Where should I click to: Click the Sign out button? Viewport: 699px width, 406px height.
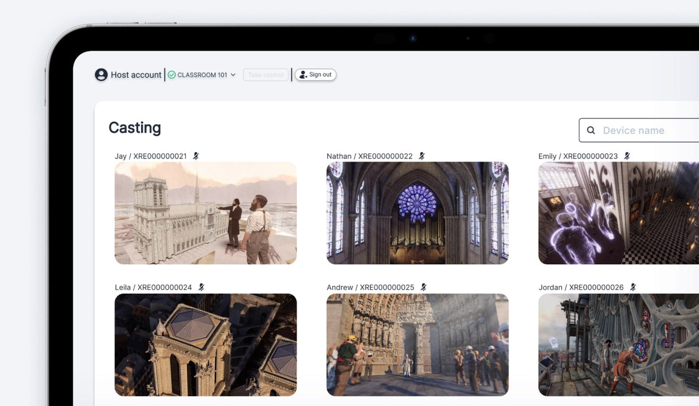pyautogui.click(x=315, y=75)
